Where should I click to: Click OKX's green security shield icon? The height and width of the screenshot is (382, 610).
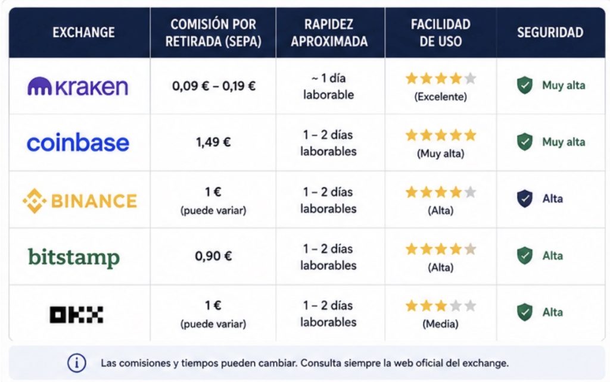click(524, 312)
